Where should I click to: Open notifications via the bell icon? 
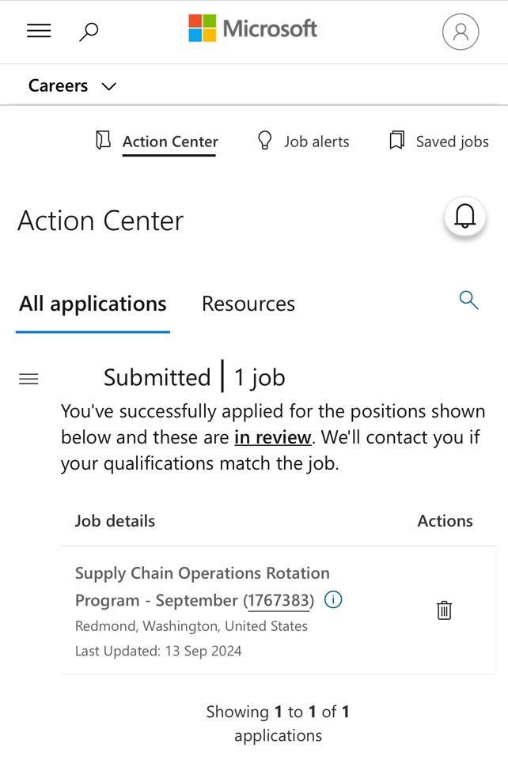tap(464, 215)
